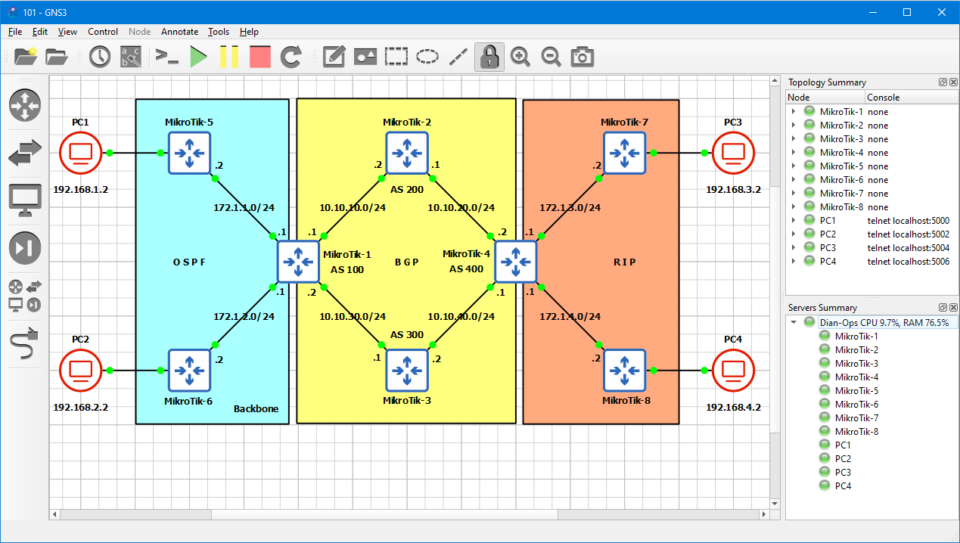
Task: Toggle the lock all items padlock
Action: [489, 57]
